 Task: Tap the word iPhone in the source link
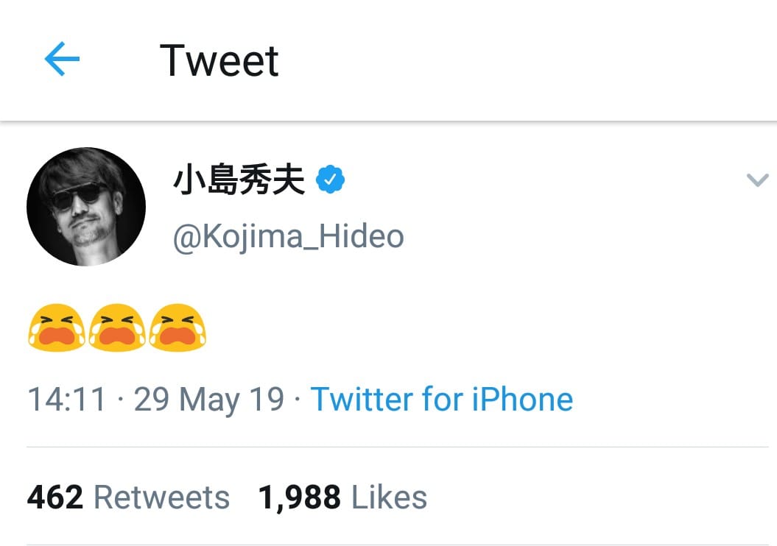[522, 400]
